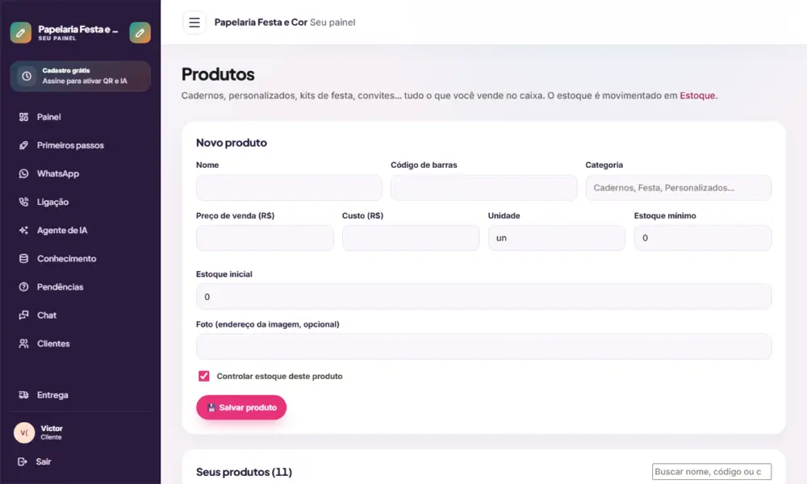Screen dimensions: 807x484
Task: Follow the Estoque link in description
Action: pos(697,96)
